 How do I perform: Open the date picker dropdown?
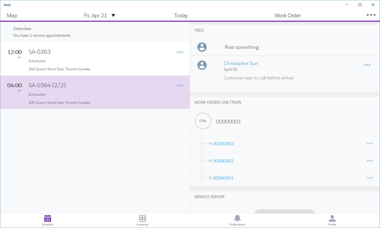113,15
